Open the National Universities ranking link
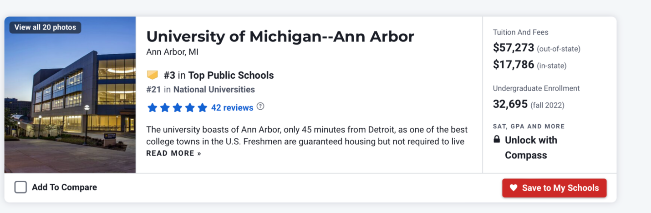Image resolution: width=651 pixels, height=213 pixels. click(x=214, y=90)
